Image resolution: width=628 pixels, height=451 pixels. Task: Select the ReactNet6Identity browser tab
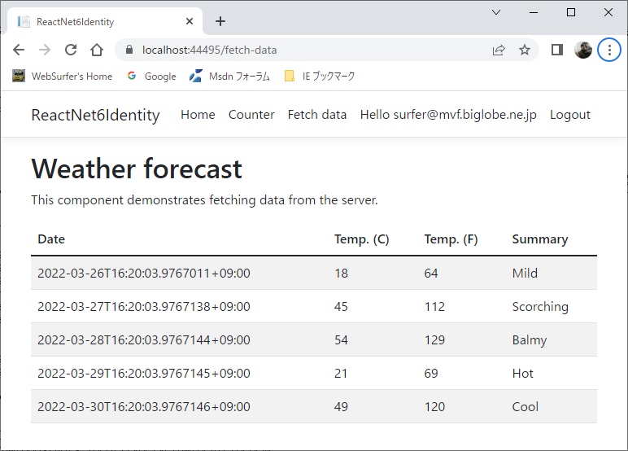[x=105, y=21]
